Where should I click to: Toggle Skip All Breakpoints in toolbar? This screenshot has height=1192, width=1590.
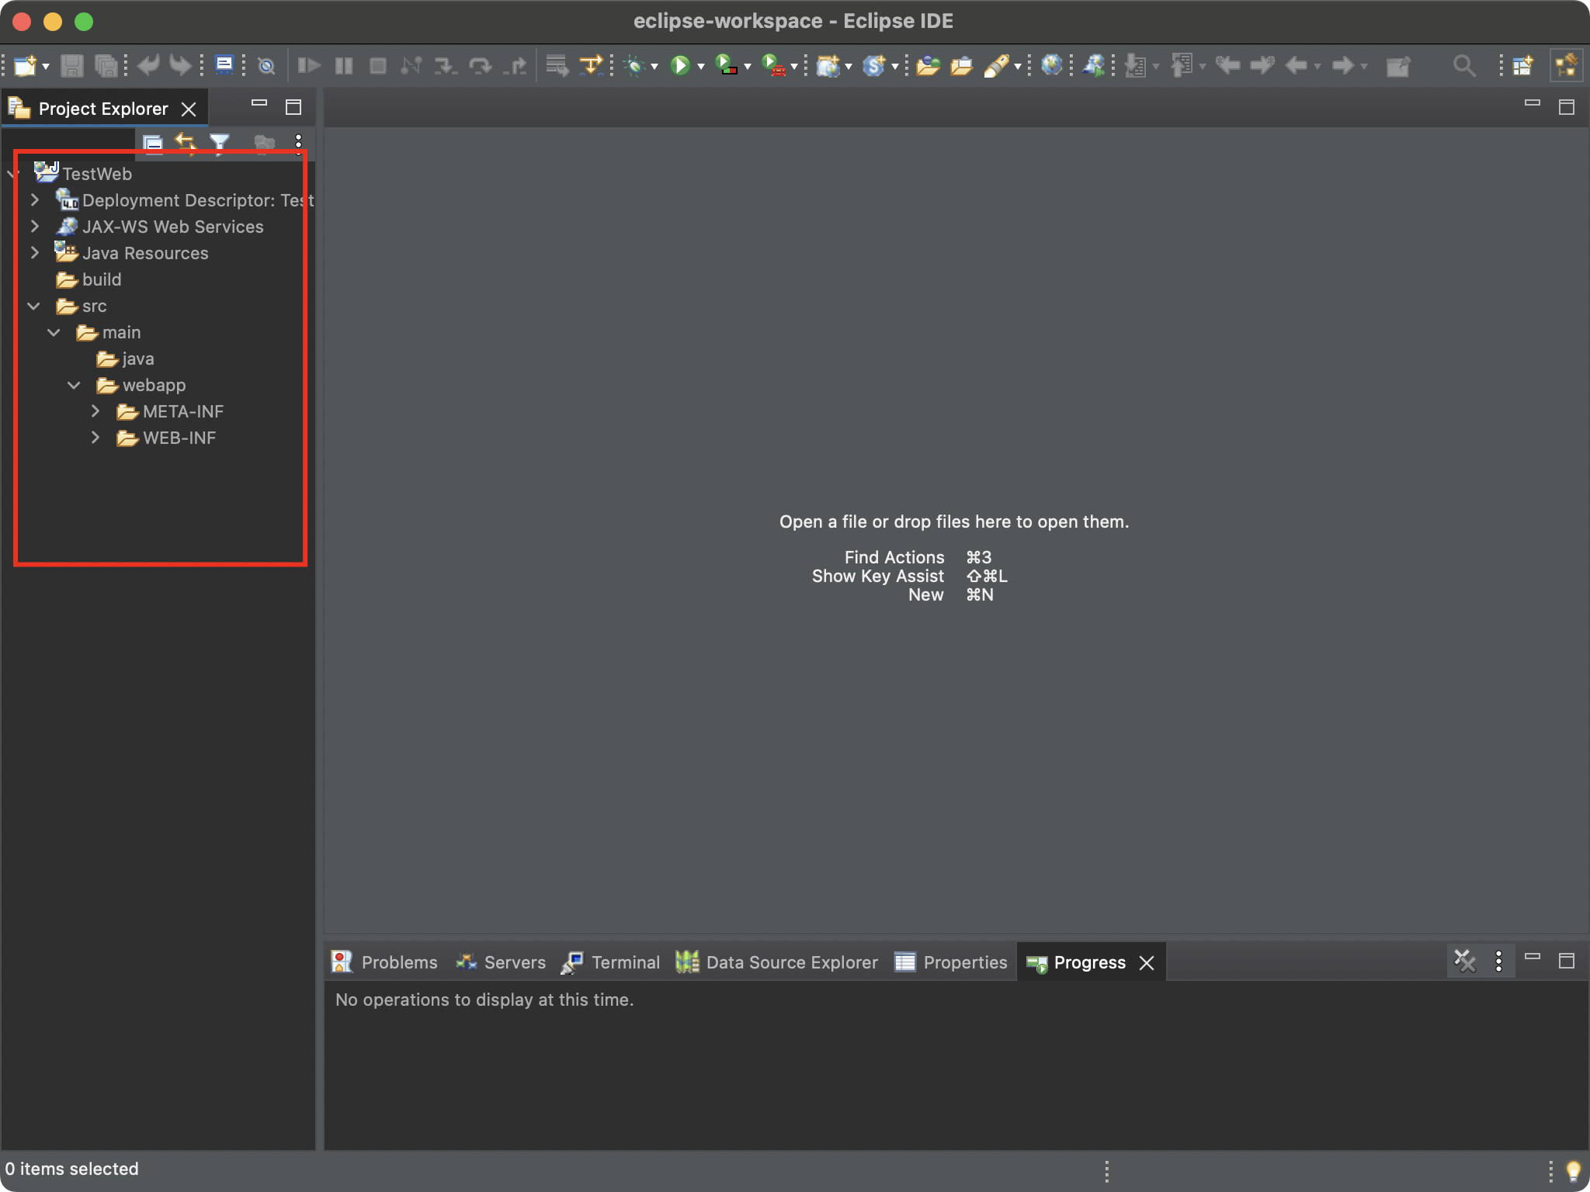(x=266, y=66)
